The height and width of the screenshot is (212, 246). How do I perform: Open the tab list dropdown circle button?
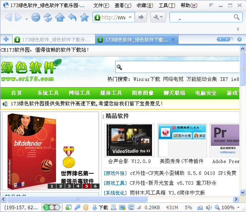pos(239,39)
